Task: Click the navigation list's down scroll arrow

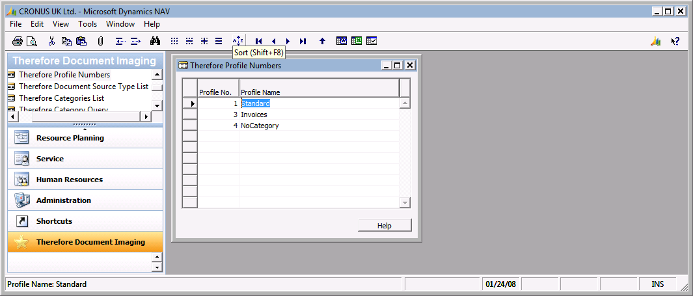Action: (x=157, y=105)
